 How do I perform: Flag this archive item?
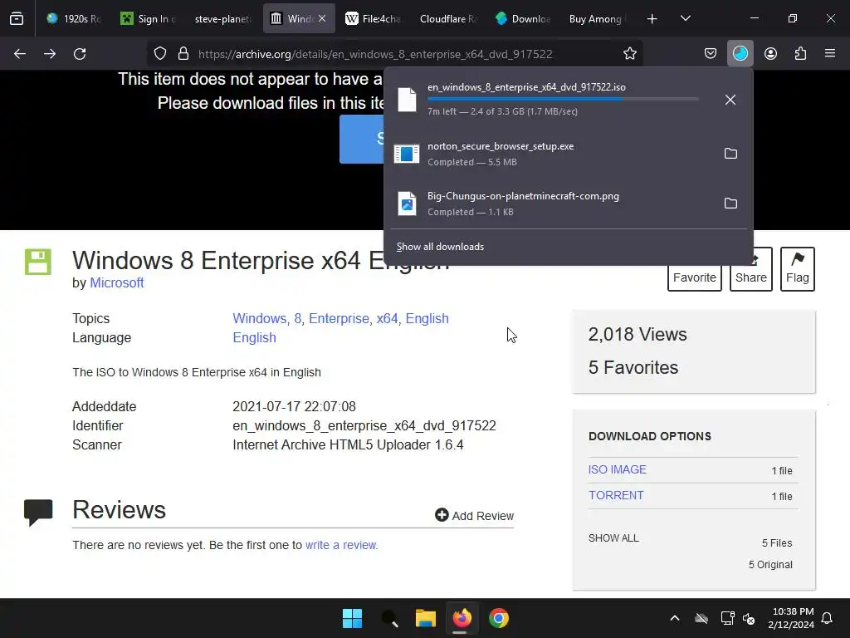pyautogui.click(x=798, y=269)
